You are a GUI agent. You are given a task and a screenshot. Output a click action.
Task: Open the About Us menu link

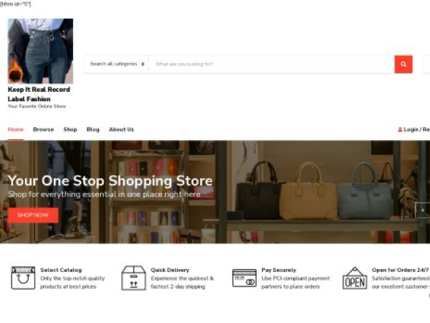click(121, 129)
